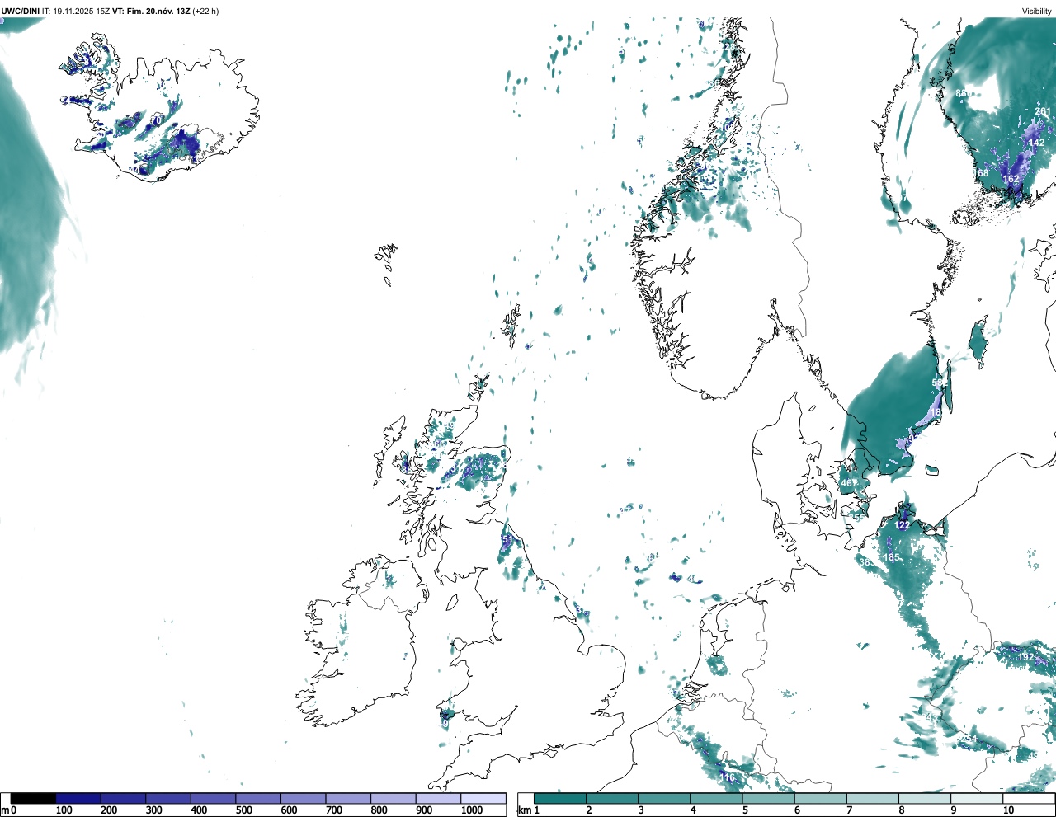The width and height of the screenshot is (1056, 817).
Task: Click the 600–700 m legend swatch
Action: 304,798
